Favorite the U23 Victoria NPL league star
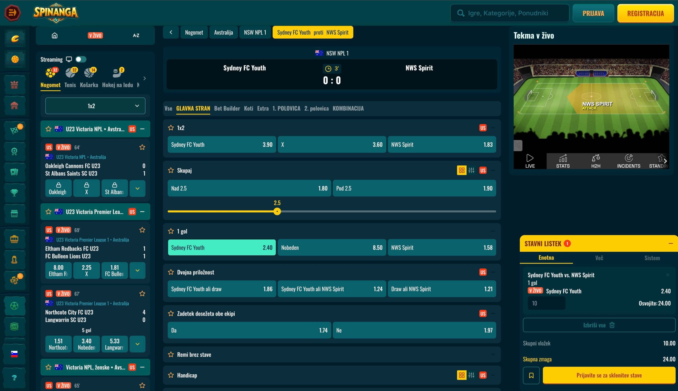Screen dimensions: 678x391 tap(48, 129)
